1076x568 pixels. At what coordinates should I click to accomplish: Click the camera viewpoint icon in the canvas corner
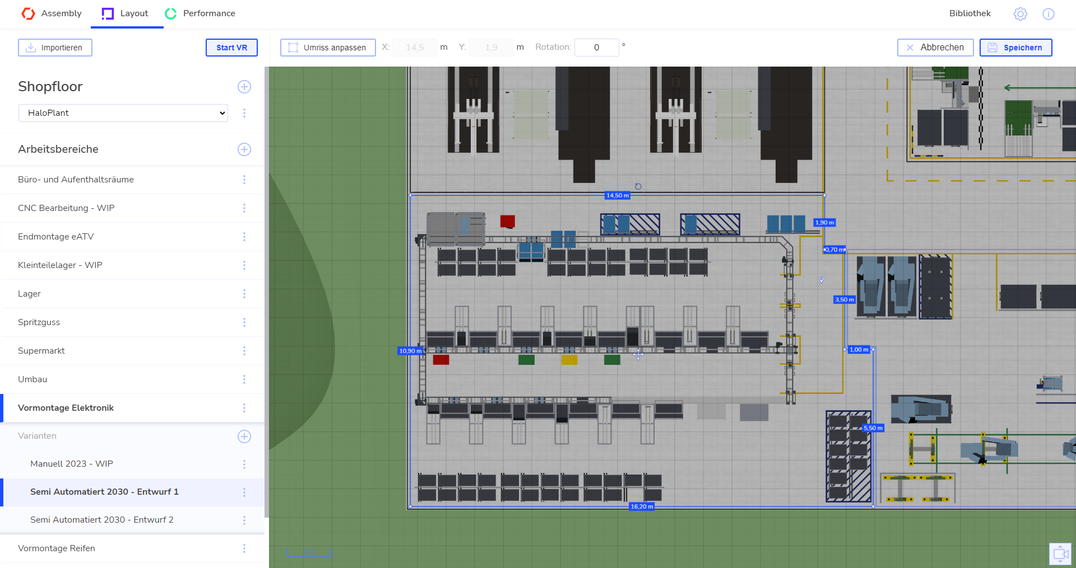[x=1060, y=553]
